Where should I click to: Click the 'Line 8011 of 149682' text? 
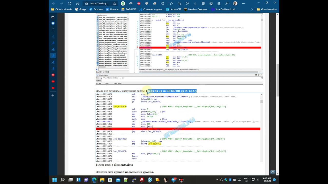102,72
